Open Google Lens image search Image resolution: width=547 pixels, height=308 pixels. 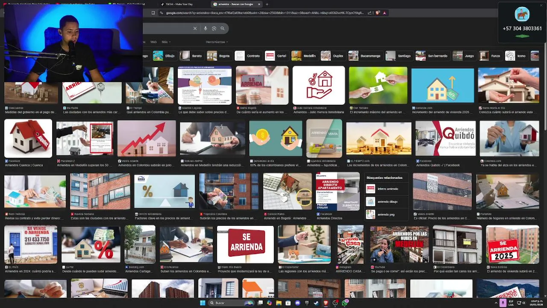pos(214,28)
